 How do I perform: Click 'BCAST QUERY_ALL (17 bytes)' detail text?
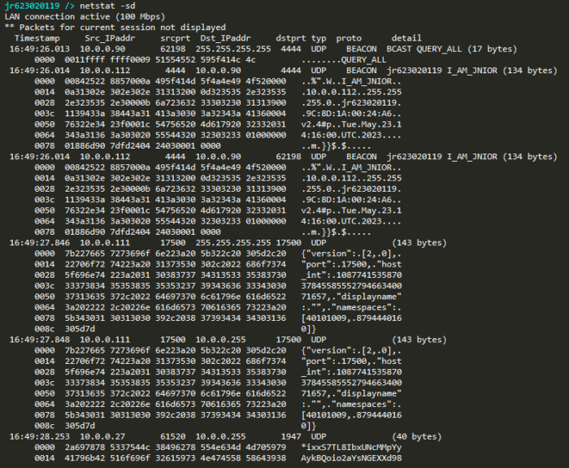coord(451,49)
